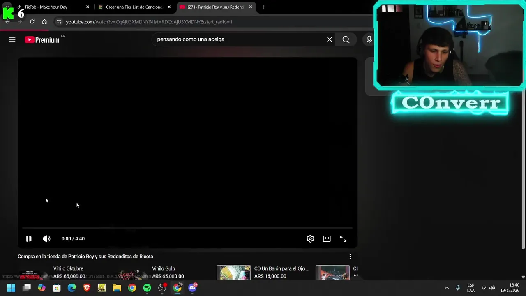Switch to Crear una Tier List tab
Image resolution: width=526 pixels, height=296 pixels.
point(134,7)
